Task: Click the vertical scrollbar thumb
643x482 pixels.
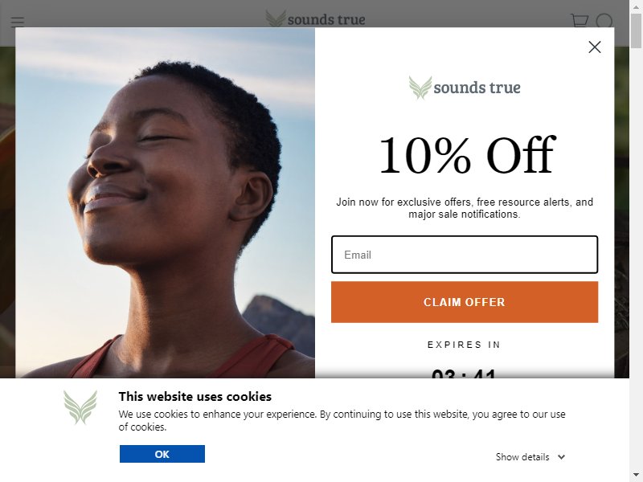Action: [x=636, y=31]
